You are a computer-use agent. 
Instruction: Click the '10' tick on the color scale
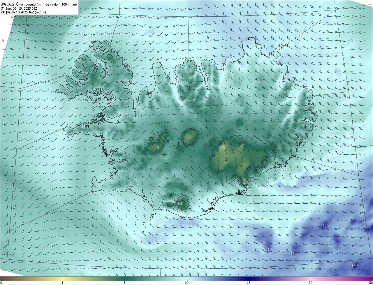coord(186,283)
